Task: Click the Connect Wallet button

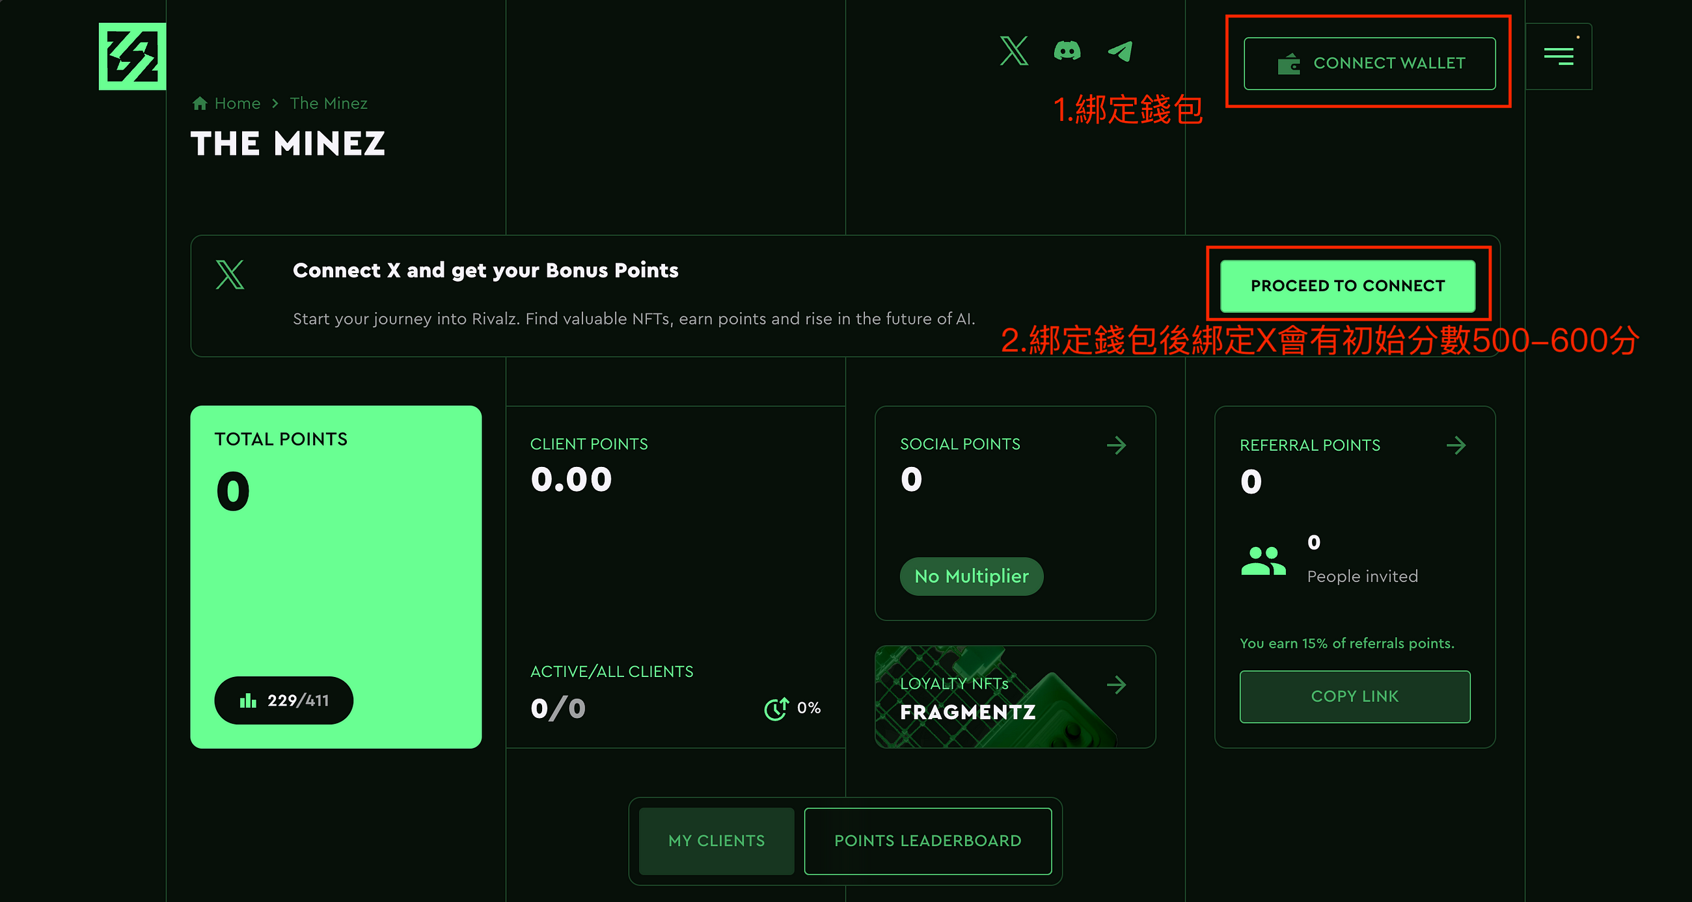Action: pyautogui.click(x=1371, y=62)
